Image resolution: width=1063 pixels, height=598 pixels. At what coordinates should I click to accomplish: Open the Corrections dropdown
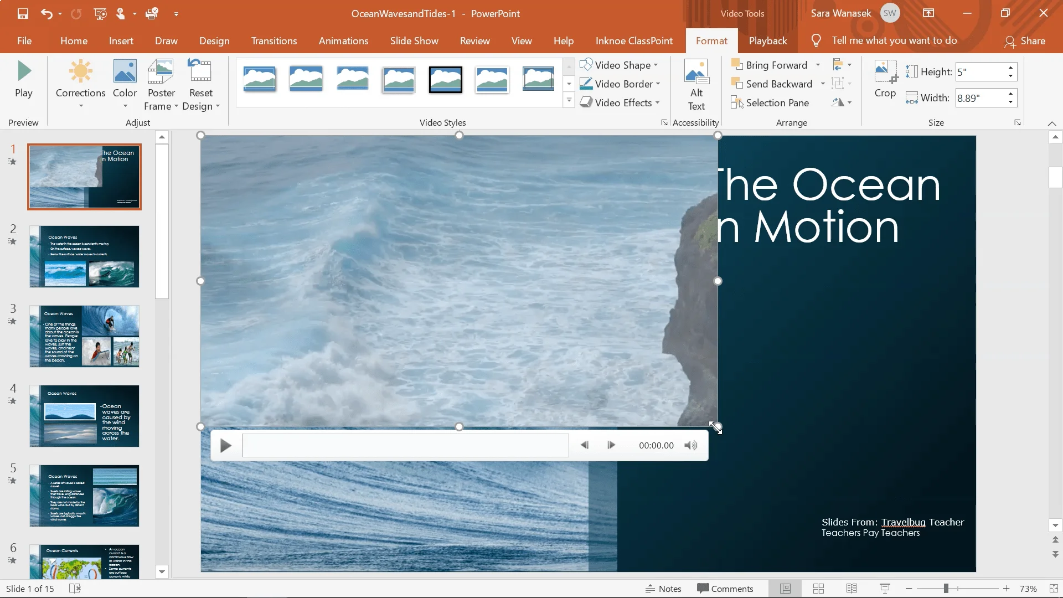(80, 83)
